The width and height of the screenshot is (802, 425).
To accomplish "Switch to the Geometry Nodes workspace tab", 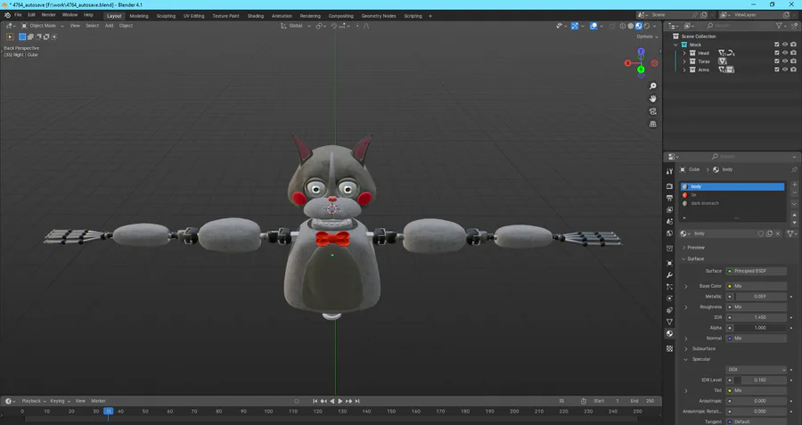I will [379, 16].
